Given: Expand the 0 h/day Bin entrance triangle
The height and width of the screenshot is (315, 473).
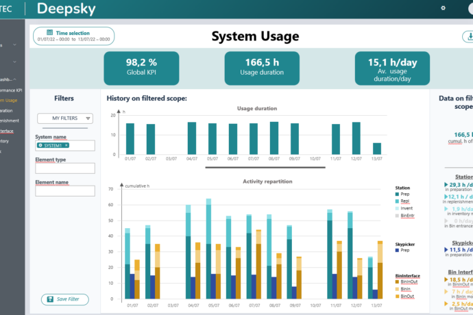Looking at the screenshot, I should tap(446, 220).
